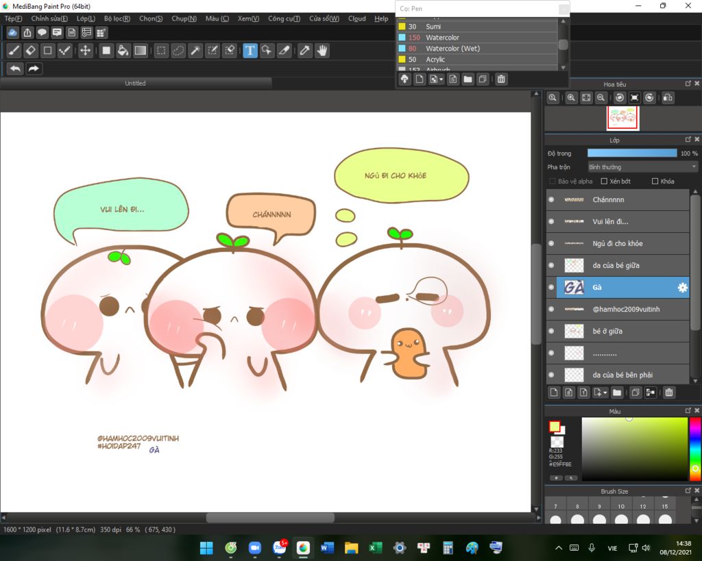Select the Gradient tool
The image size is (702, 561).
tap(140, 51)
